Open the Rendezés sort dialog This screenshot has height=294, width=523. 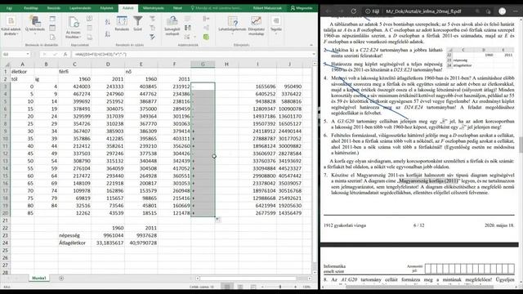click(x=122, y=24)
